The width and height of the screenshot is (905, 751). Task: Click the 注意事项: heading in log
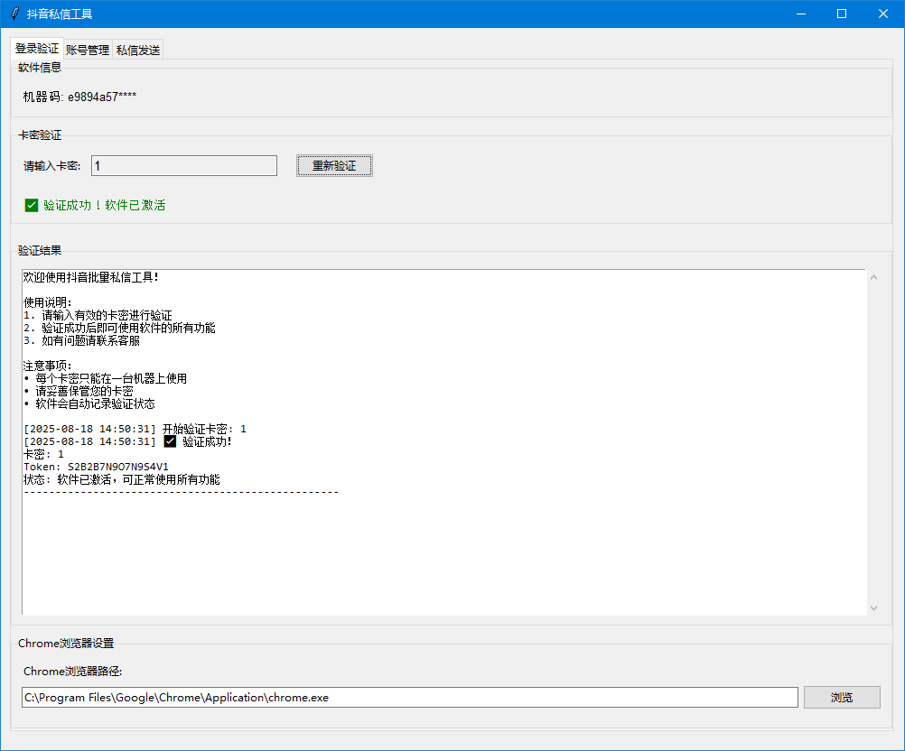point(47,366)
